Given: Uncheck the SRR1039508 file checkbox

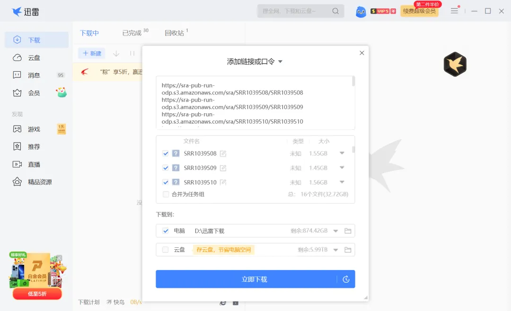Looking at the screenshot, I should [x=166, y=153].
